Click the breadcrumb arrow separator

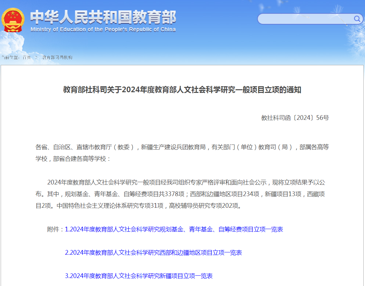point(36,58)
